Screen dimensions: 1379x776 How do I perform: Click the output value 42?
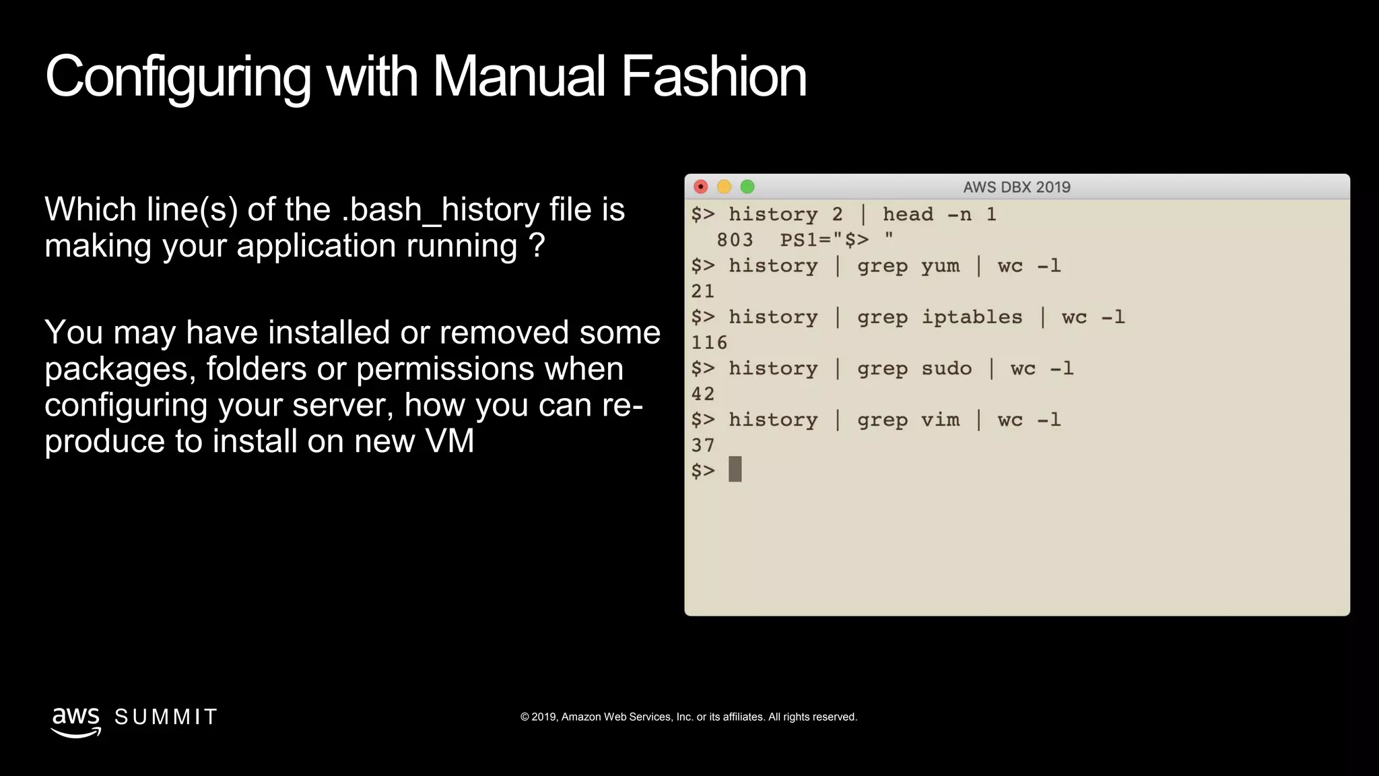point(702,394)
